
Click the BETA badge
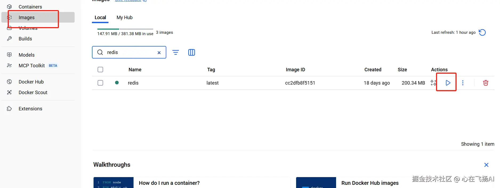[x=53, y=66]
